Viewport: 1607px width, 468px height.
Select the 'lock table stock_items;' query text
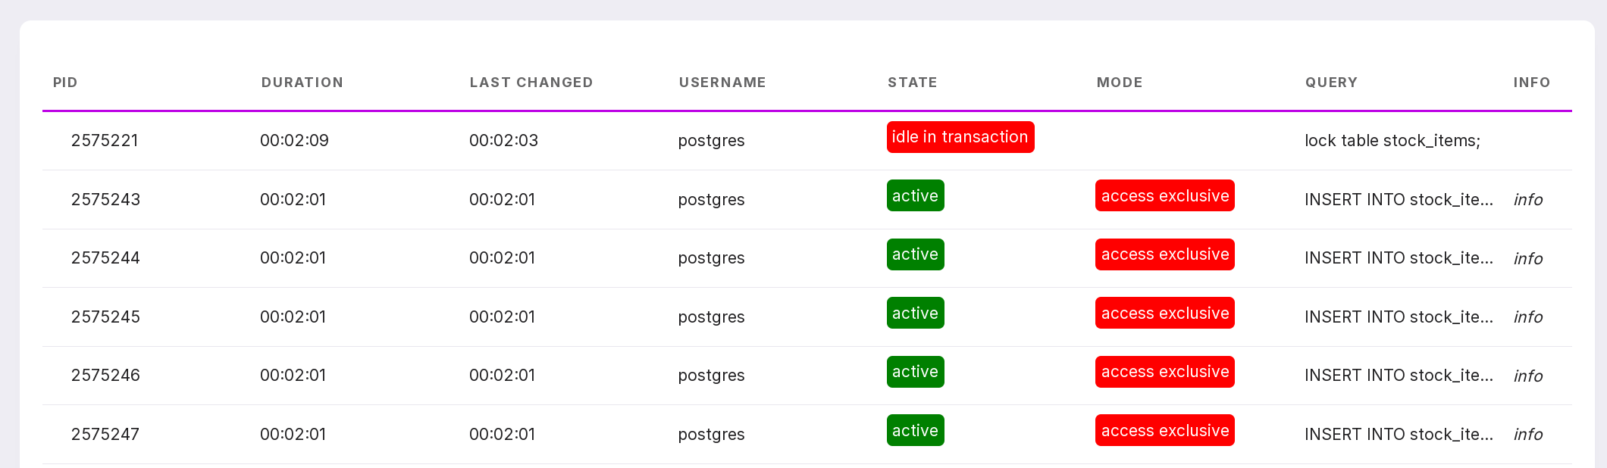(1392, 141)
